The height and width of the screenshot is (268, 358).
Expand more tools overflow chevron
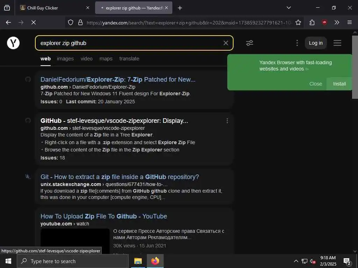point(337,22)
